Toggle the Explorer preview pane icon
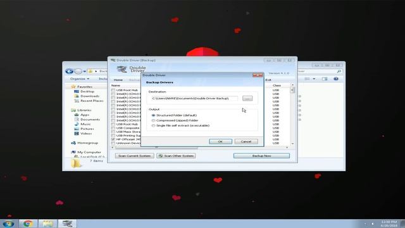The width and height of the screenshot is (405, 228). pyautogui.click(x=325, y=79)
